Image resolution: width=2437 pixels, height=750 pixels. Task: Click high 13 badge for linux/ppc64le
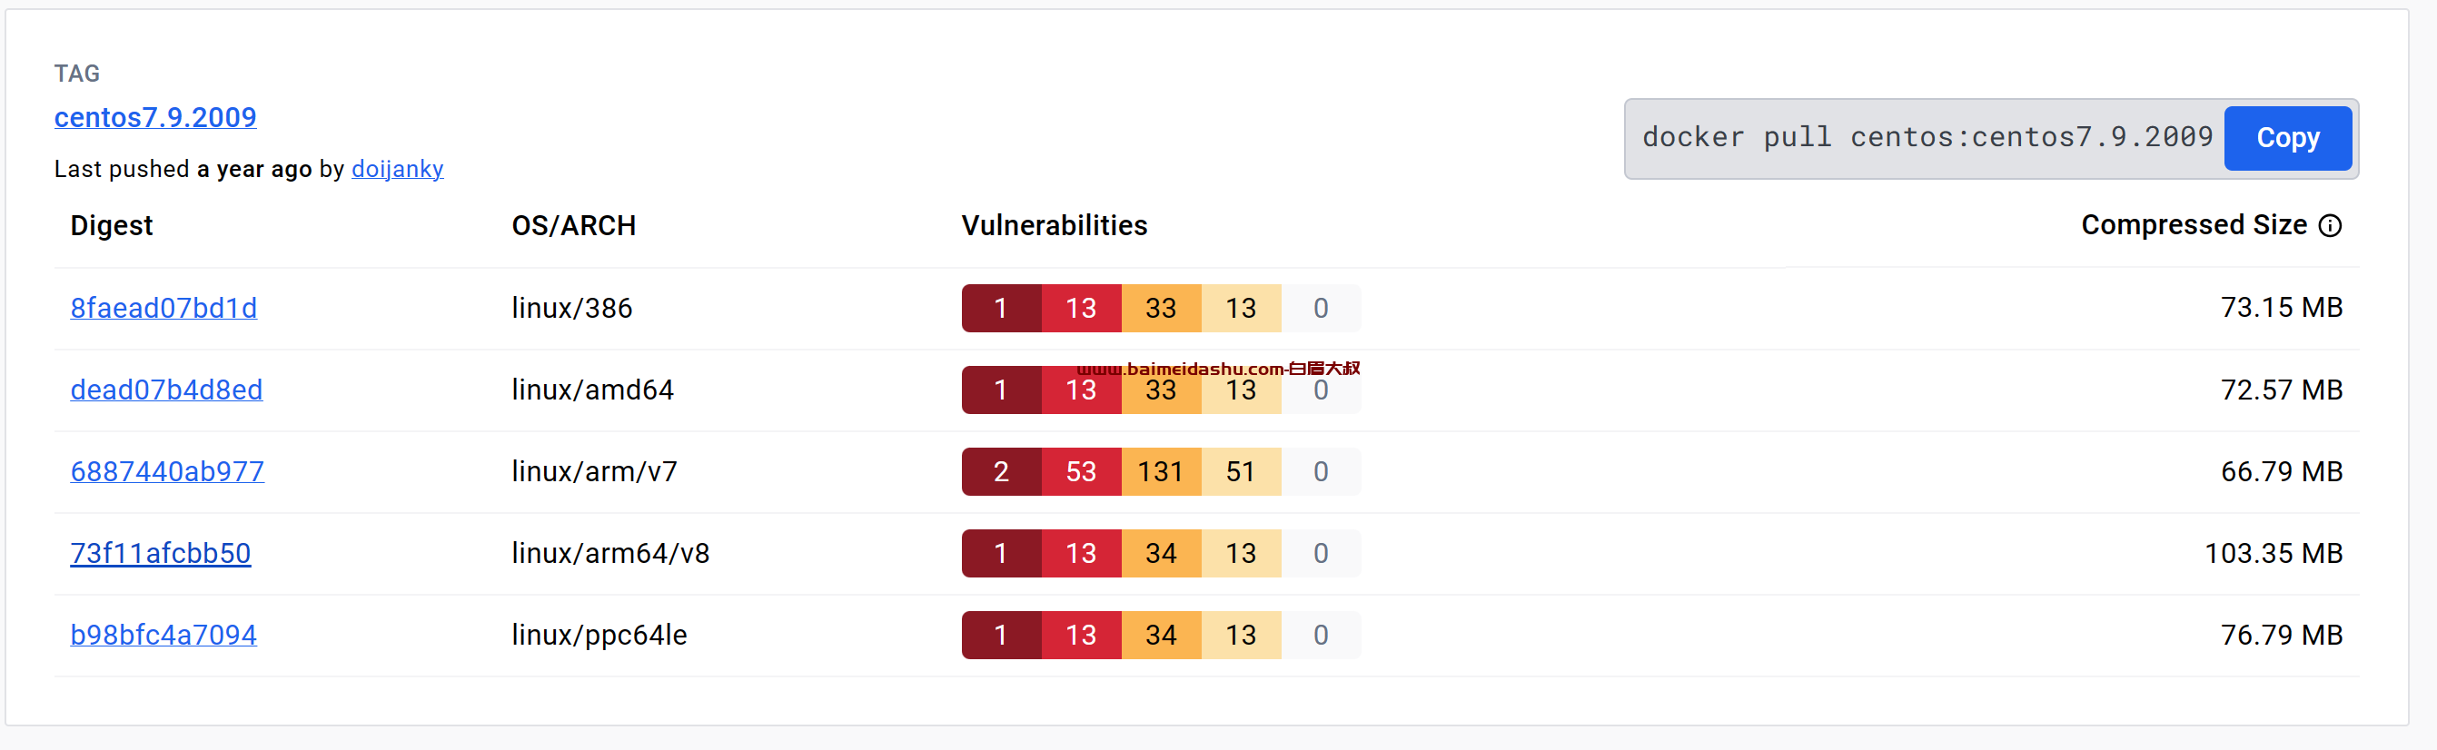[x=1081, y=635]
